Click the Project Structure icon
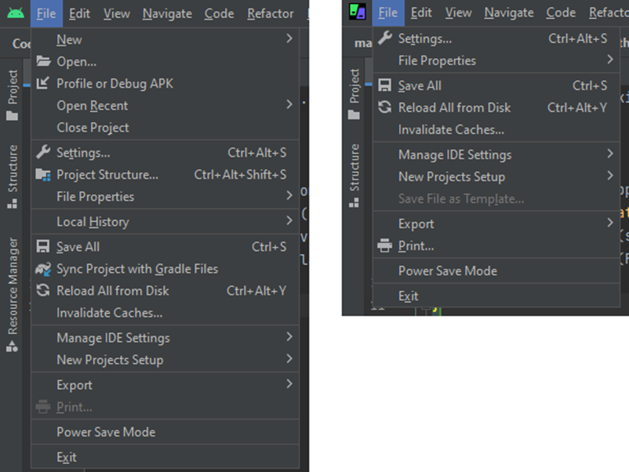 click(43, 175)
